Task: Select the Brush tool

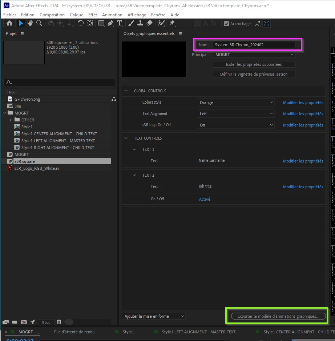Action: tap(131, 23)
